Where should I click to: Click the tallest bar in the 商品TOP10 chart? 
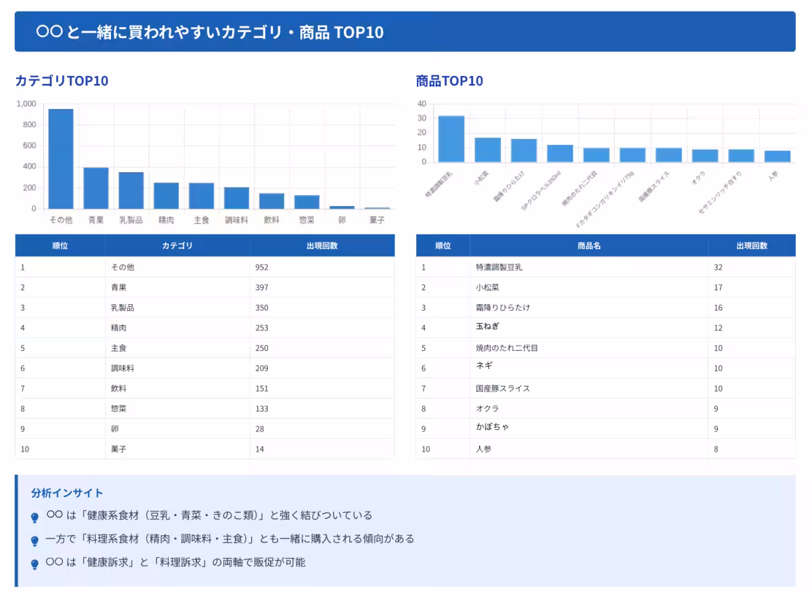(451, 139)
